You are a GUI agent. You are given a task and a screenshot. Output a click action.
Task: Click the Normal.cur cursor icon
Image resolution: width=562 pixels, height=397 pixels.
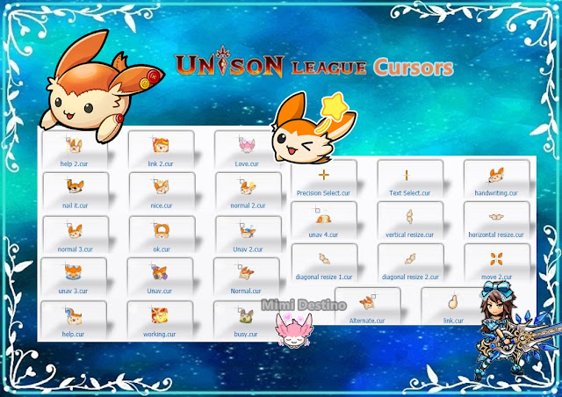(246, 272)
